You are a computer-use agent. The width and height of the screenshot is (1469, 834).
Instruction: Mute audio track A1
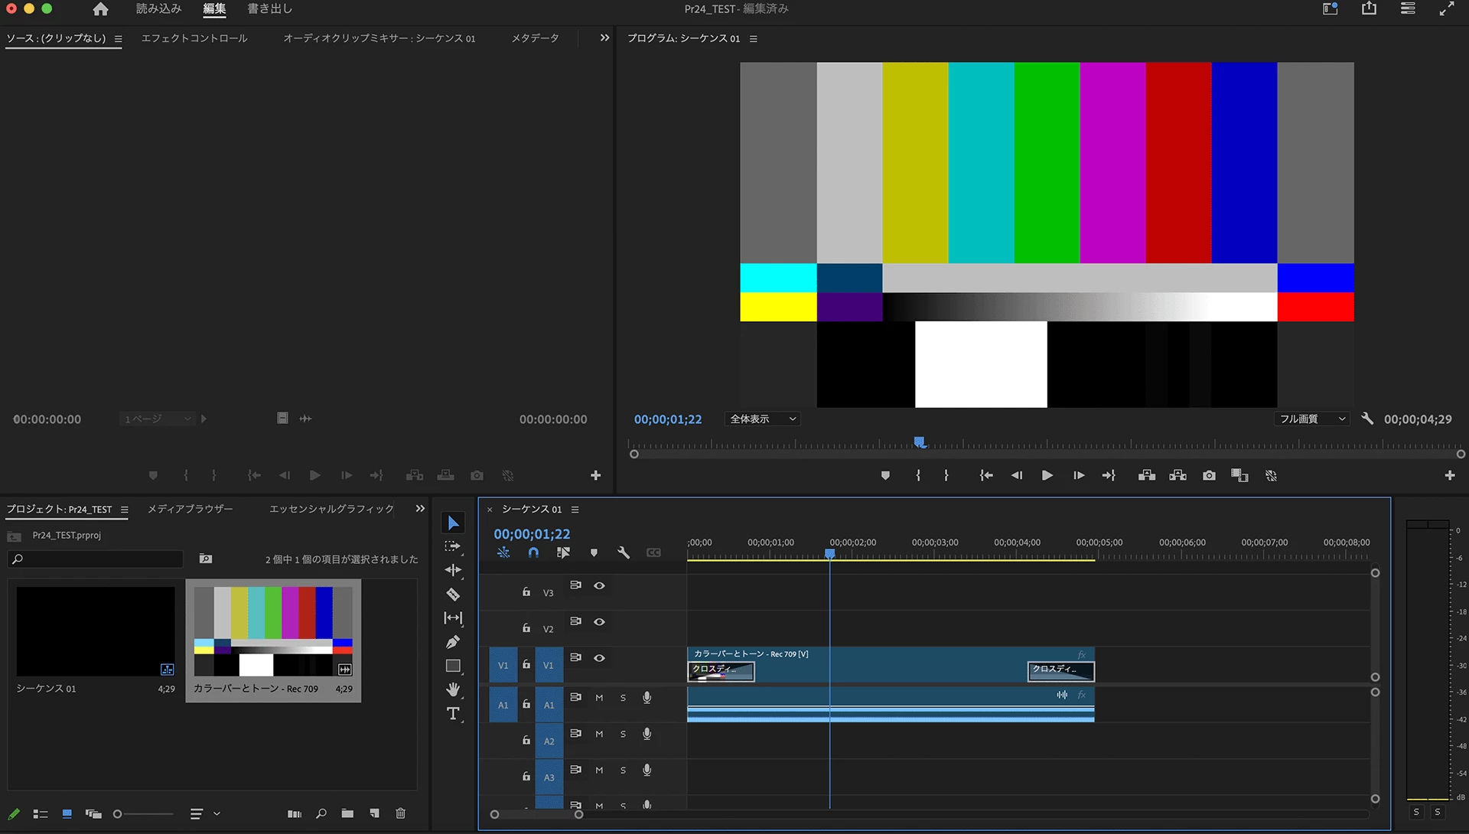point(599,698)
